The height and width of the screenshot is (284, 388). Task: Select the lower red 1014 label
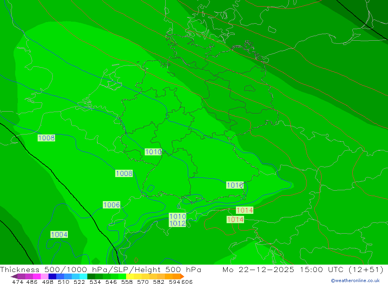pyautogui.click(x=236, y=219)
